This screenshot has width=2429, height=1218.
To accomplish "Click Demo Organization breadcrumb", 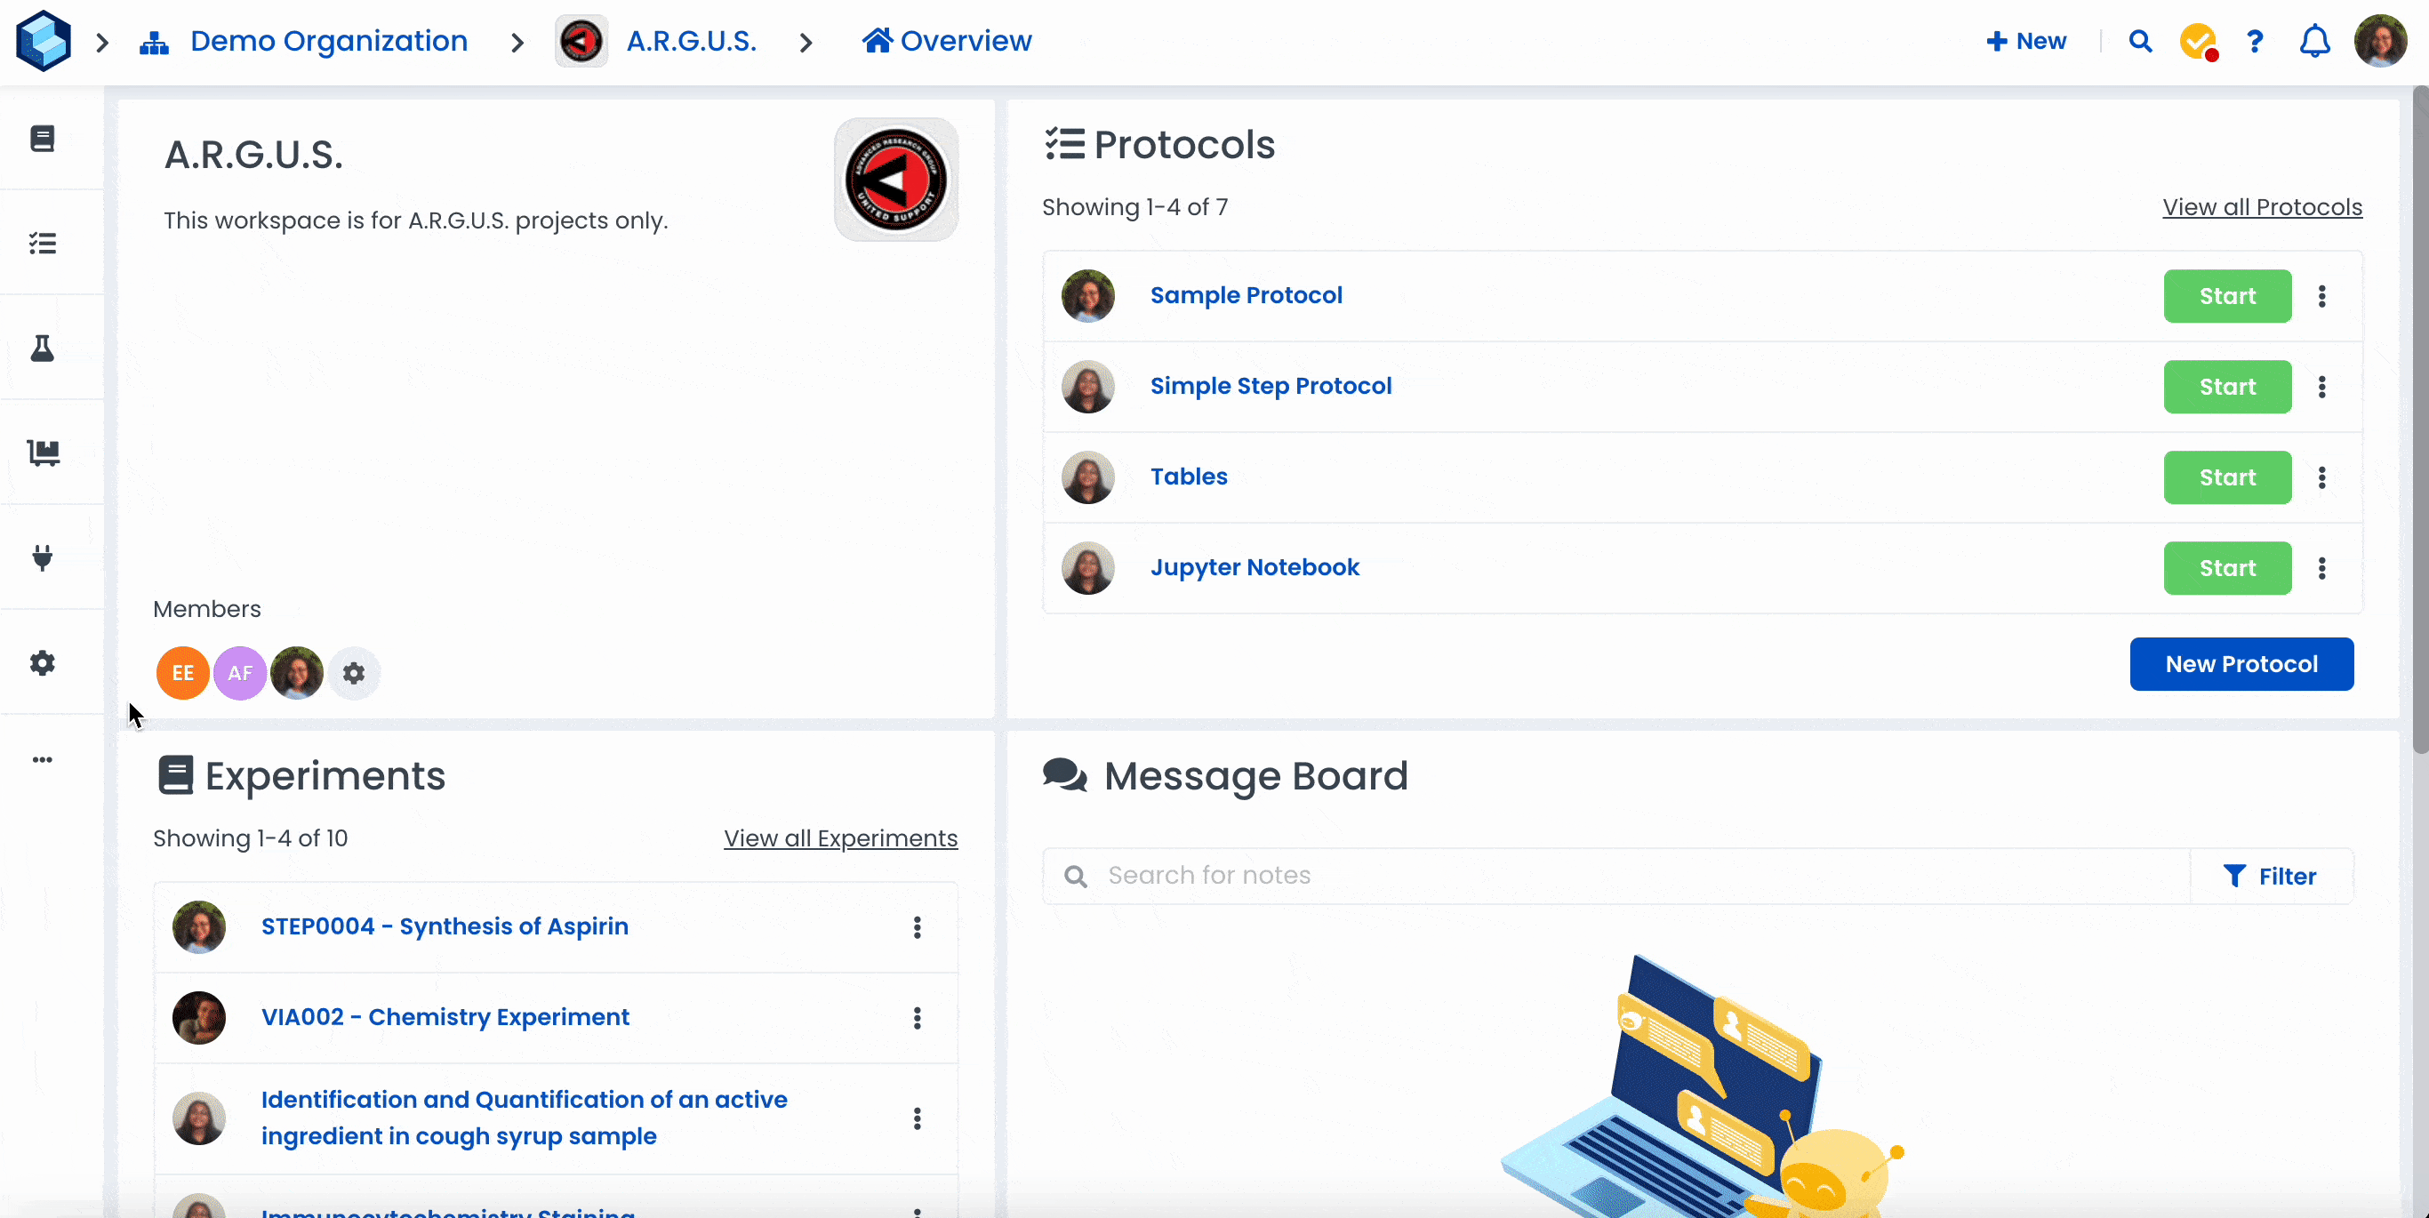I will [x=328, y=42].
